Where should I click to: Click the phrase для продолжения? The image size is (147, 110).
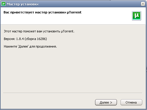coord(43,47)
